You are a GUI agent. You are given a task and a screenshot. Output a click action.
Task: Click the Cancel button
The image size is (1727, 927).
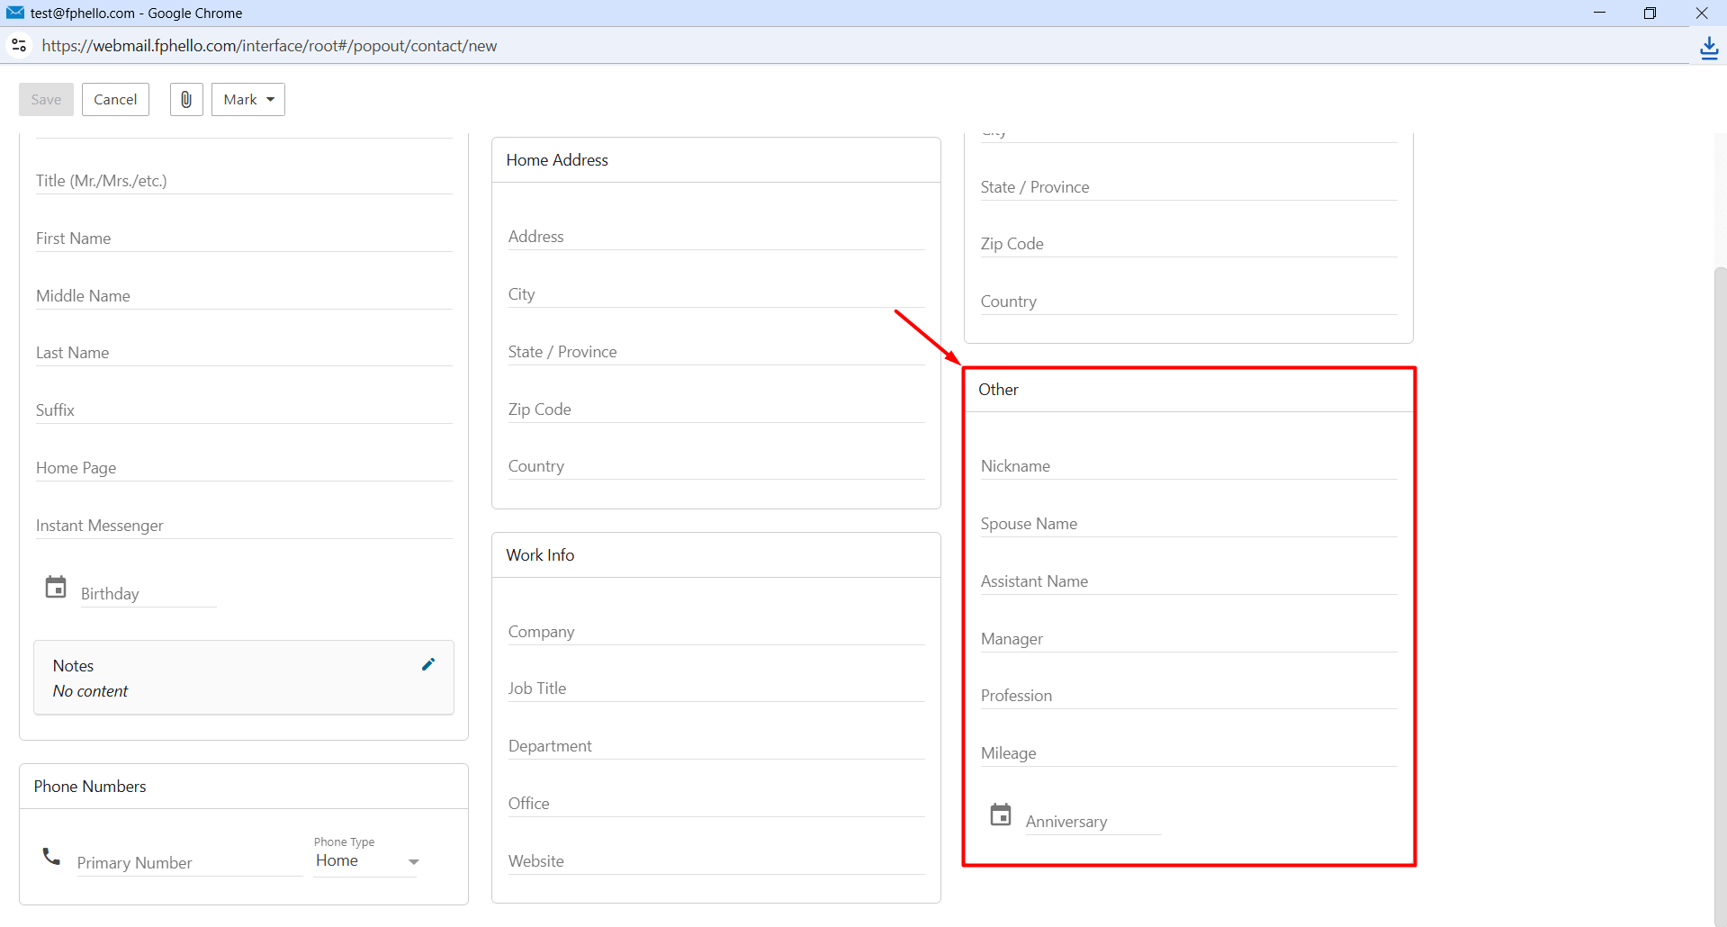pyautogui.click(x=115, y=99)
